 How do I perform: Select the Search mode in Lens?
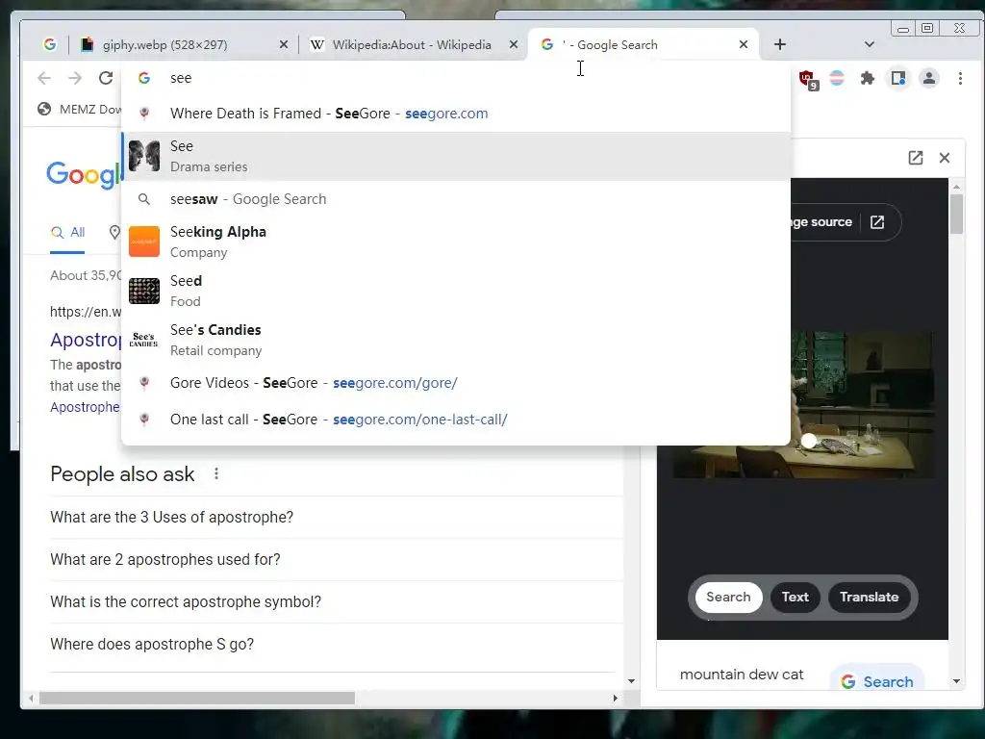point(728,597)
